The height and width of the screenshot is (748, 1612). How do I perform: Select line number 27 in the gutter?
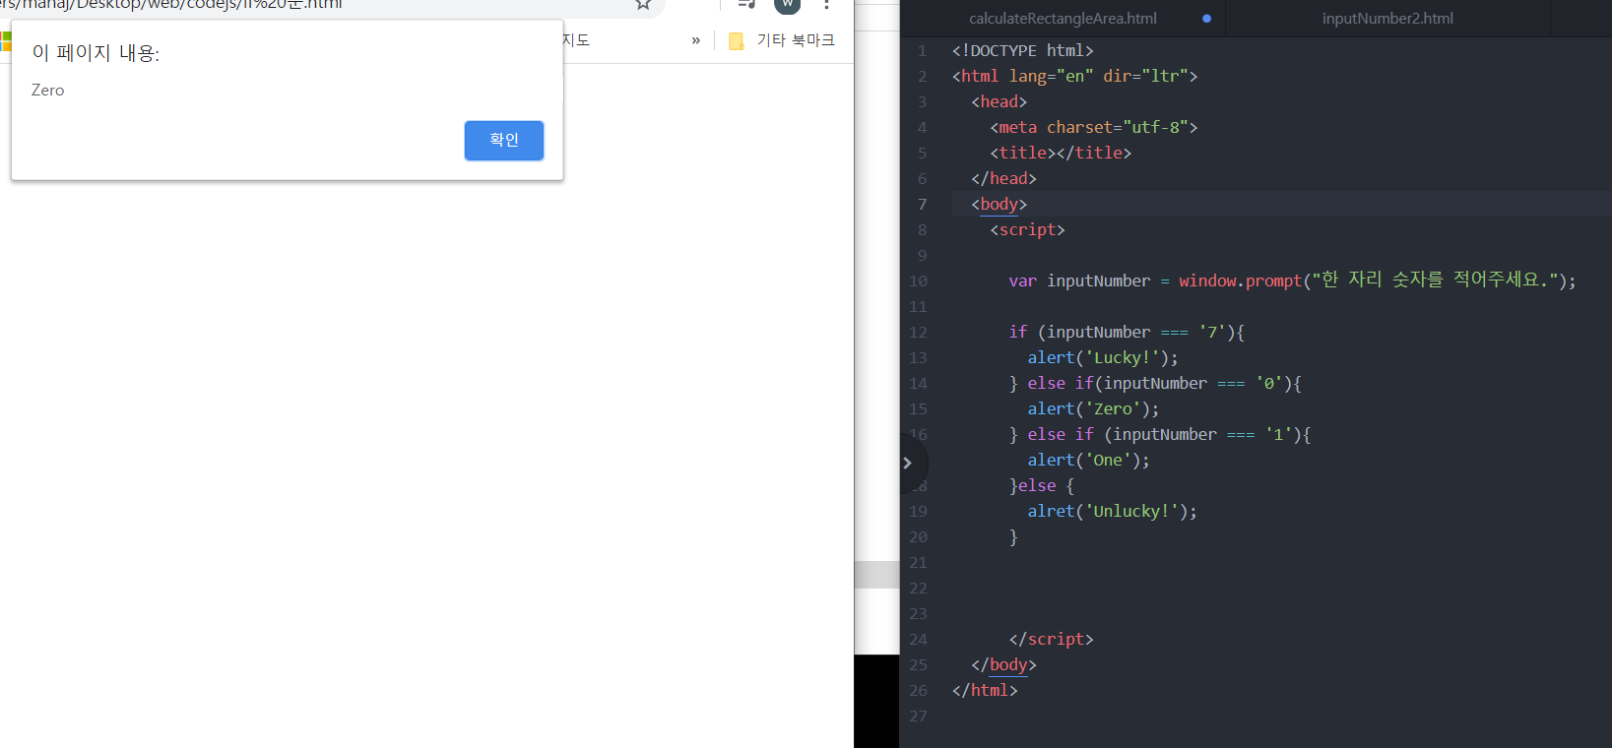[x=918, y=717]
